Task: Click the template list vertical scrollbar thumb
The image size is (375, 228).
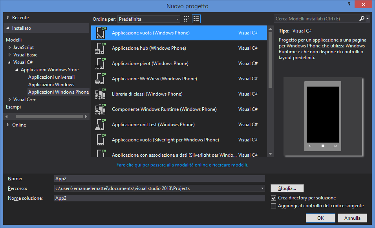Action: (x=271, y=60)
